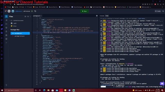
Task: Open the YT Studio bookmark
Action: tap(8, 7)
